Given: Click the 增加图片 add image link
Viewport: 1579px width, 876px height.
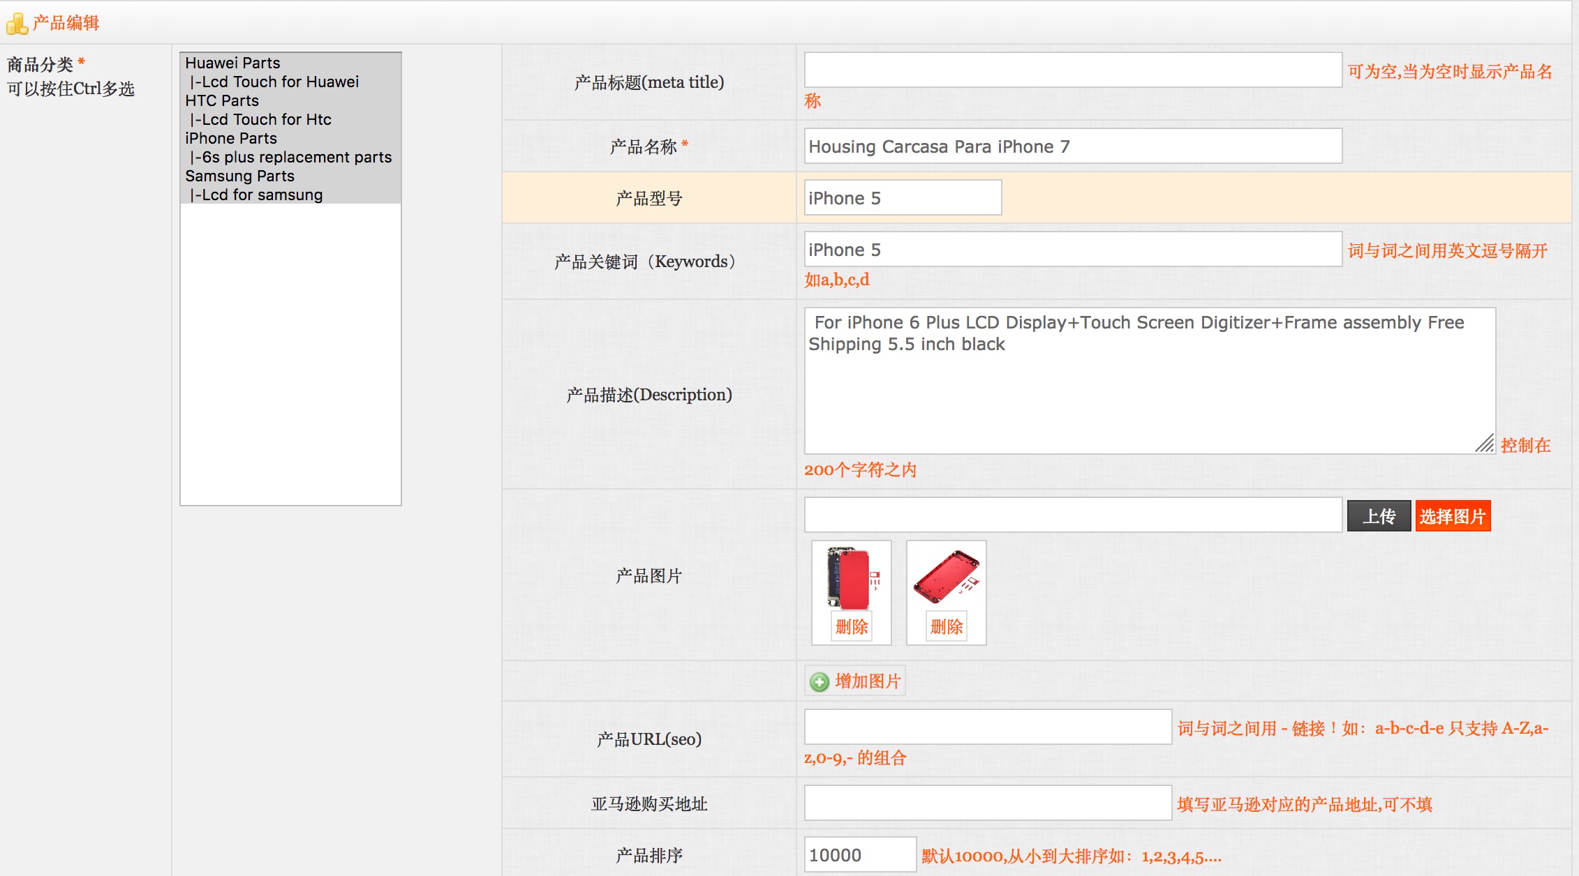Looking at the screenshot, I should tap(867, 681).
